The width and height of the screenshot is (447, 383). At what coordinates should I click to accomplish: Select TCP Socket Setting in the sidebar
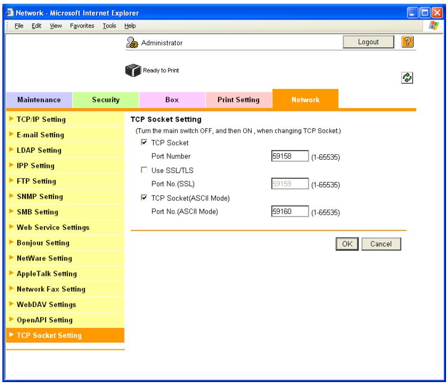[x=65, y=335]
